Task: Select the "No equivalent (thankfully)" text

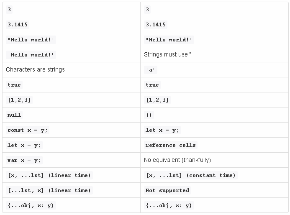Action: [x=177, y=160]
